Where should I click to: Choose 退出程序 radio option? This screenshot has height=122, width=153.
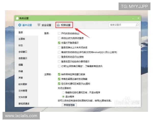point(63,97)
